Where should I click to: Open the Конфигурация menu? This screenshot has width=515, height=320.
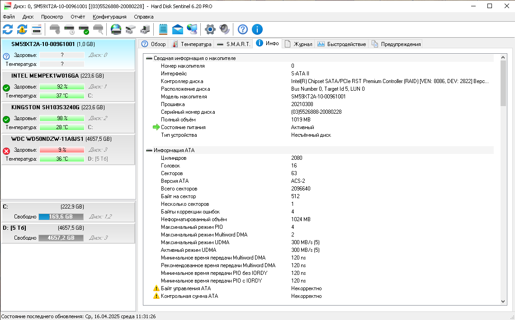coord(109,17)
